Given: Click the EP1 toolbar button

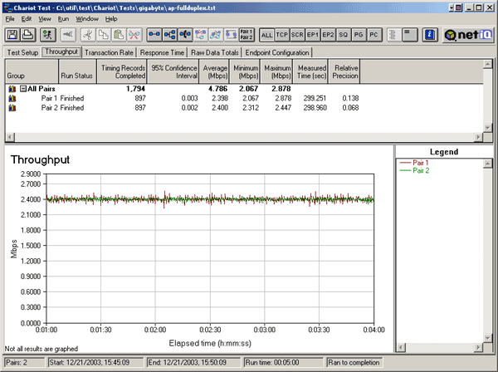Looking at the screenshot, I should [x=314, y=35].
